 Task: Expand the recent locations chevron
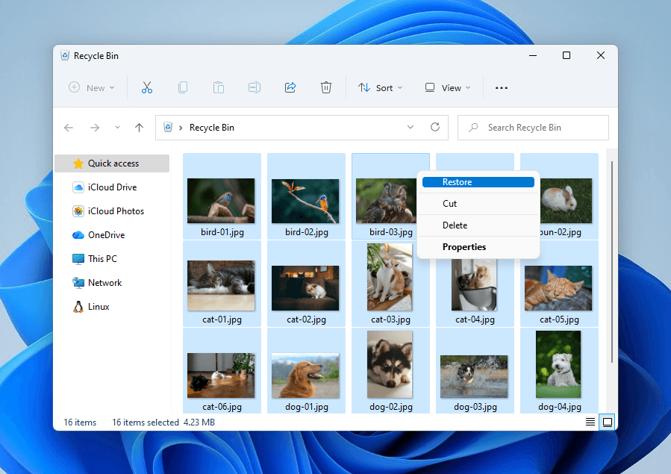click(117, 128)
